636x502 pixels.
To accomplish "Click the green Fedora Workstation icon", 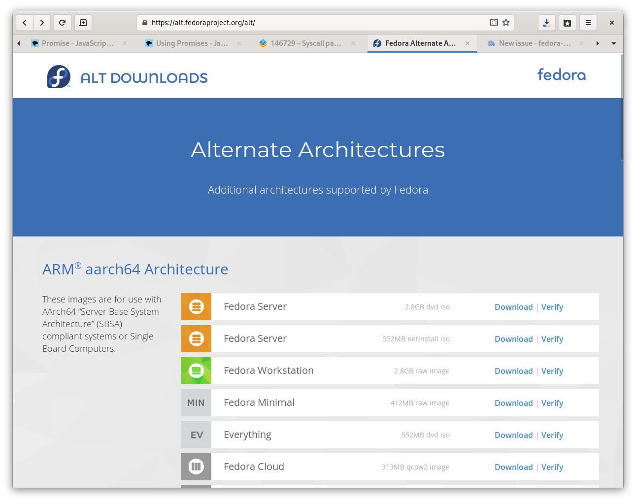I will pos(196,370).
